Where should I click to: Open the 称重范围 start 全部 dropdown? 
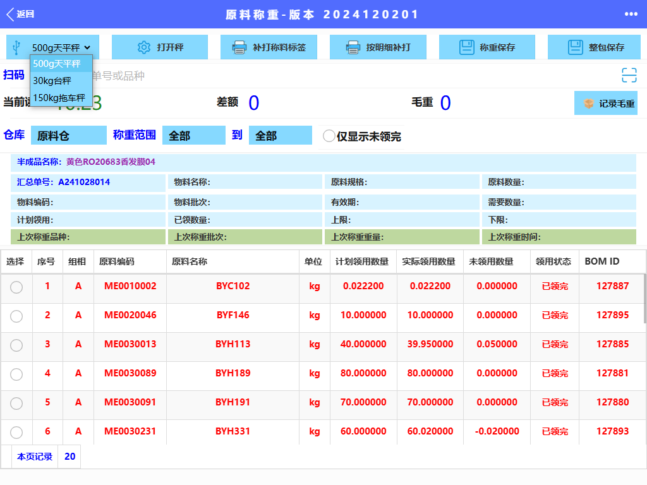pos(193,136)
